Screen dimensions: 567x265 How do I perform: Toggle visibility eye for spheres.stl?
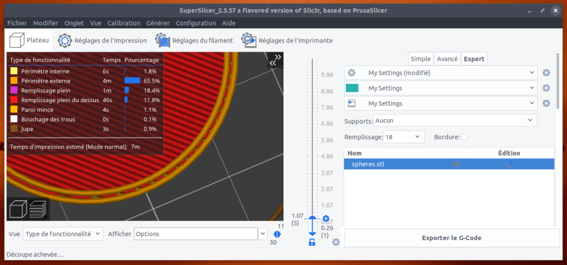456,164
